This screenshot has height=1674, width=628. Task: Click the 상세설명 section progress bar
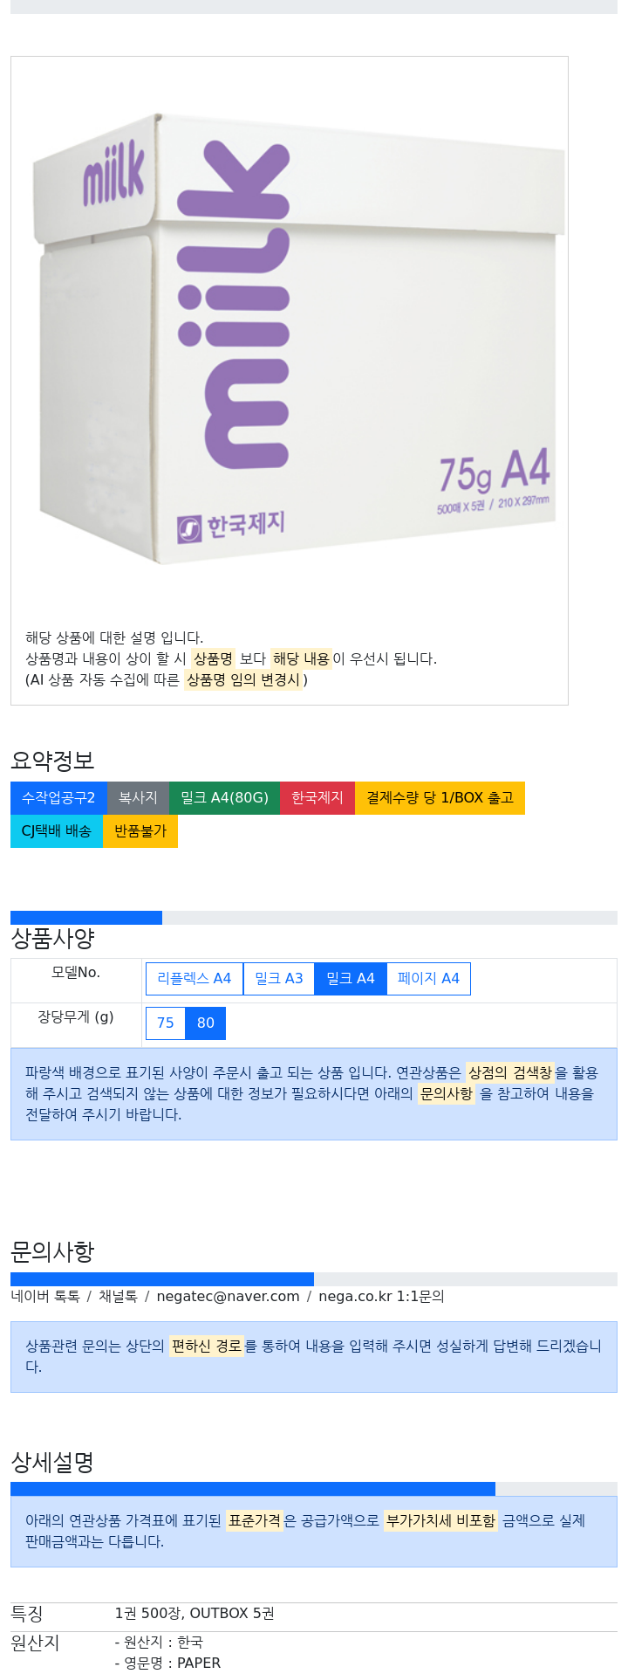click(x=314, y=1489)
